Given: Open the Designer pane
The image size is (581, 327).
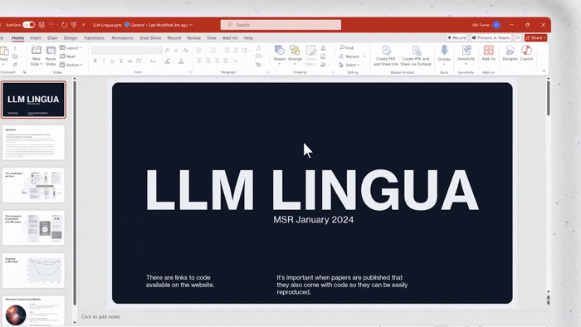Looking at the screenshot, I should (x=510, y=53).
